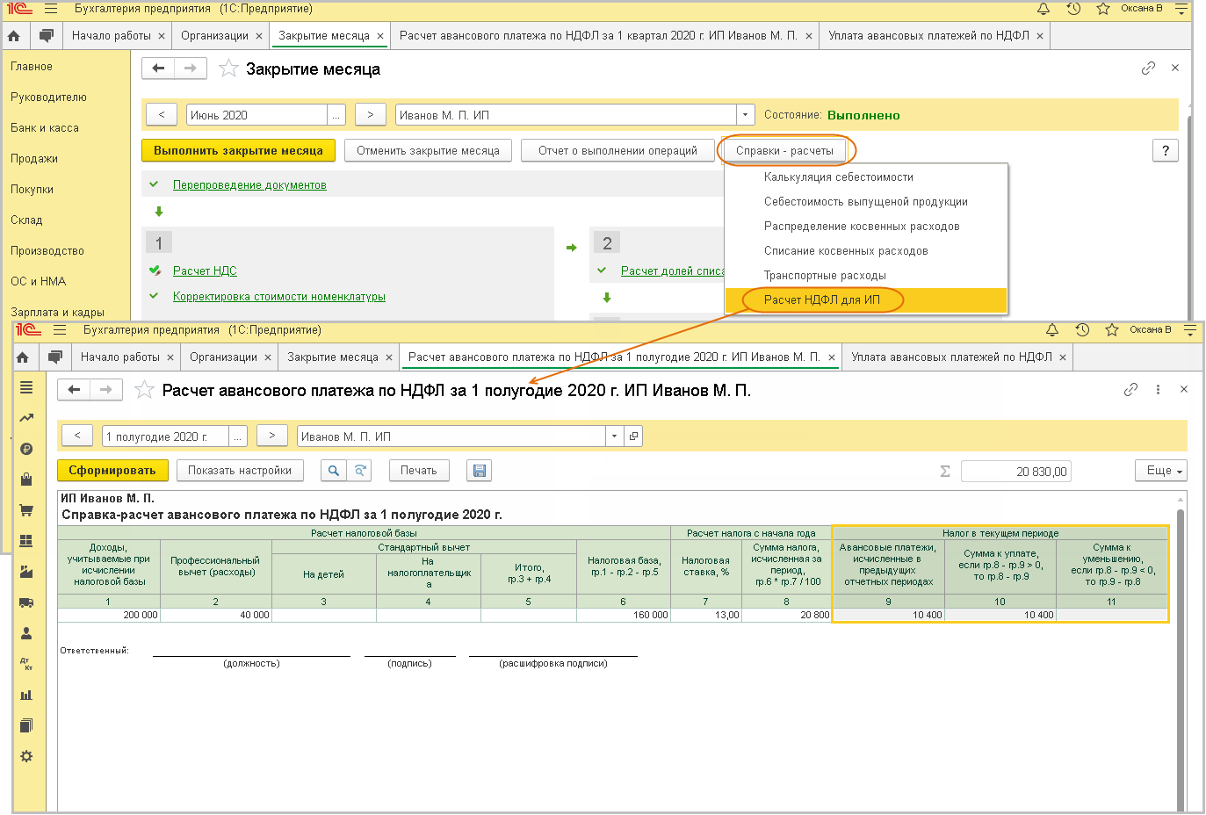The height and width of the screenshot is (815, 1206).
Task: Select Себестоимость выпущеной продукции menu entry
Action: point(866,202)
